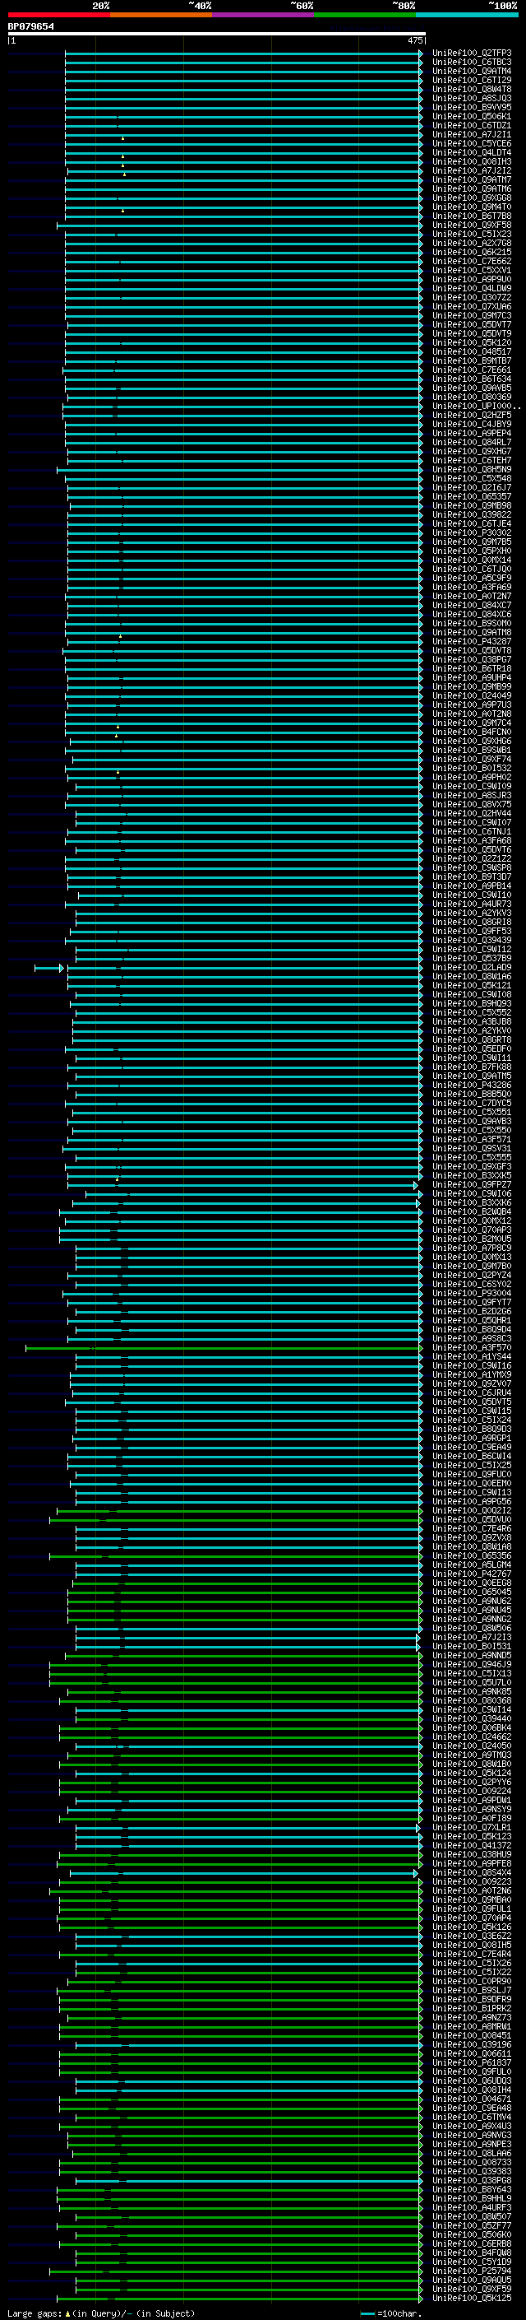526x2320 pixels.
Task: Select hit label UniRef100_Q9XGG8
Action: pos(471,198)
